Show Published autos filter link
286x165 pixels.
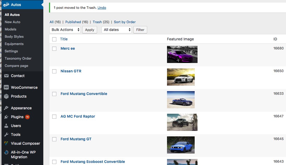tap(73, 22)
